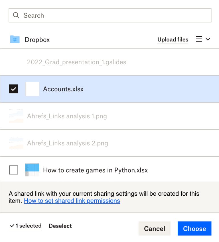
Task: Uncheck the Accounts.xlsx checkbox
Action: 14,89
